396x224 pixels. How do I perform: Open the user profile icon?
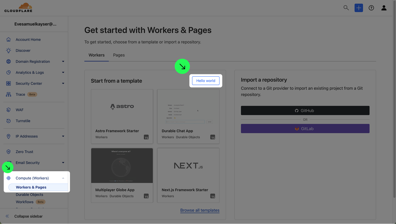click(384, 8)
